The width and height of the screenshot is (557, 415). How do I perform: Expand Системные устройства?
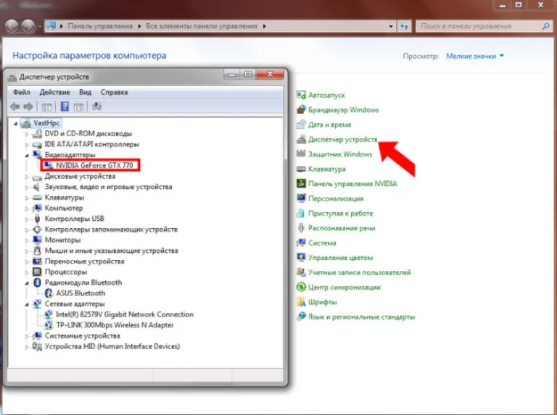(x=27, y=336)
